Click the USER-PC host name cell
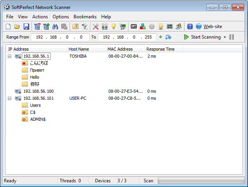 click(x=78, y=99)
